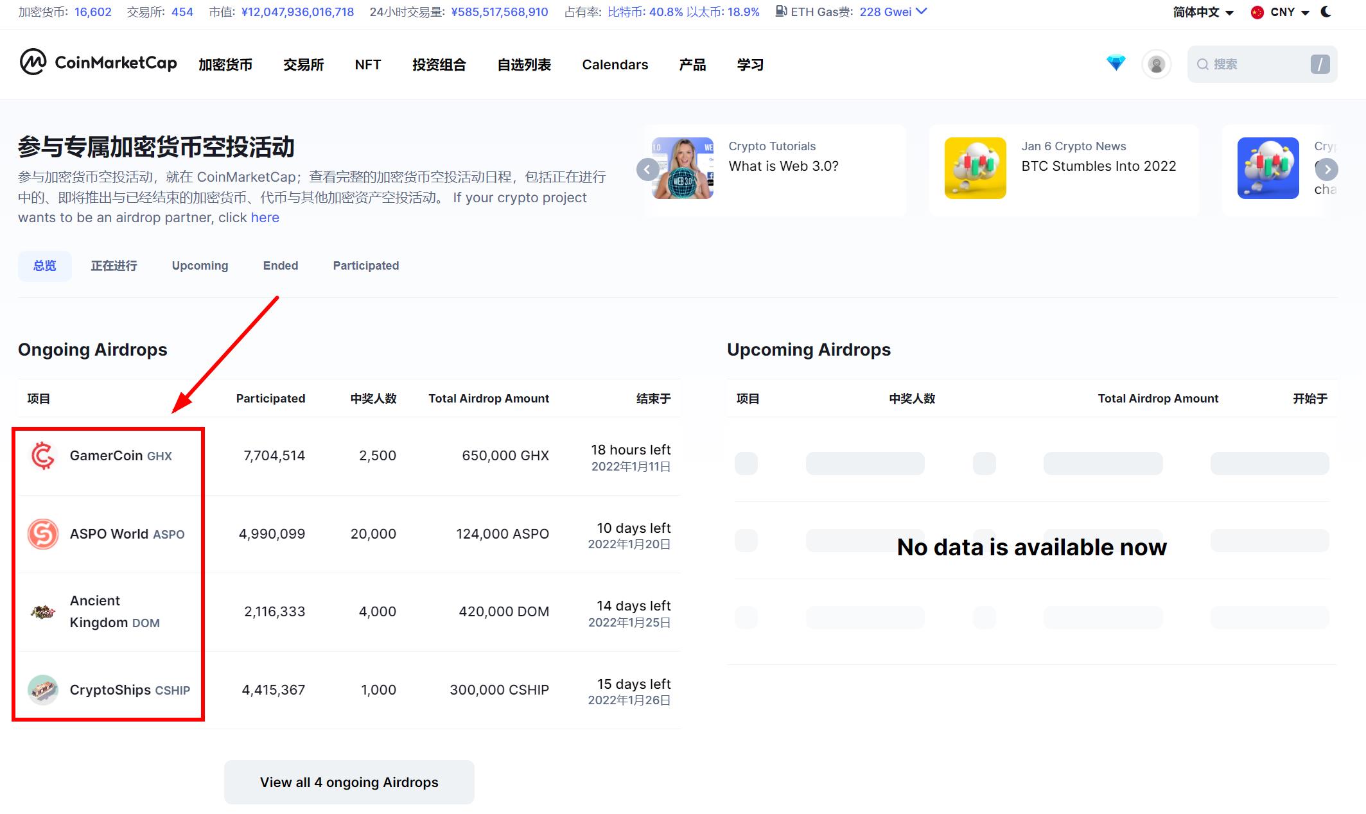Show next news carousel card
1366x814 pixels.
pyautogui.click(x=1327, y=169)
